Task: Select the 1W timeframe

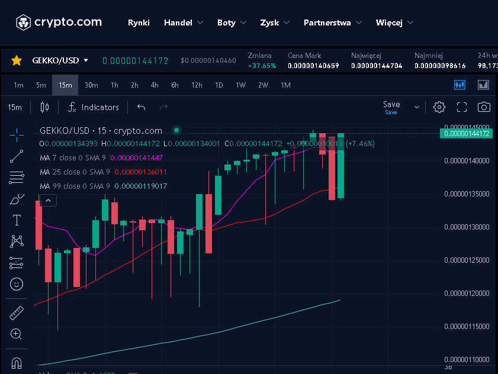Action: coord(240,85)
